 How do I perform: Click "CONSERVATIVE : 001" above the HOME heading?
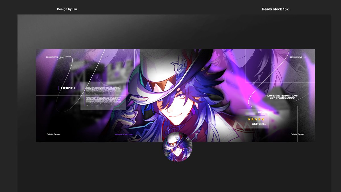tap(54, 57)
